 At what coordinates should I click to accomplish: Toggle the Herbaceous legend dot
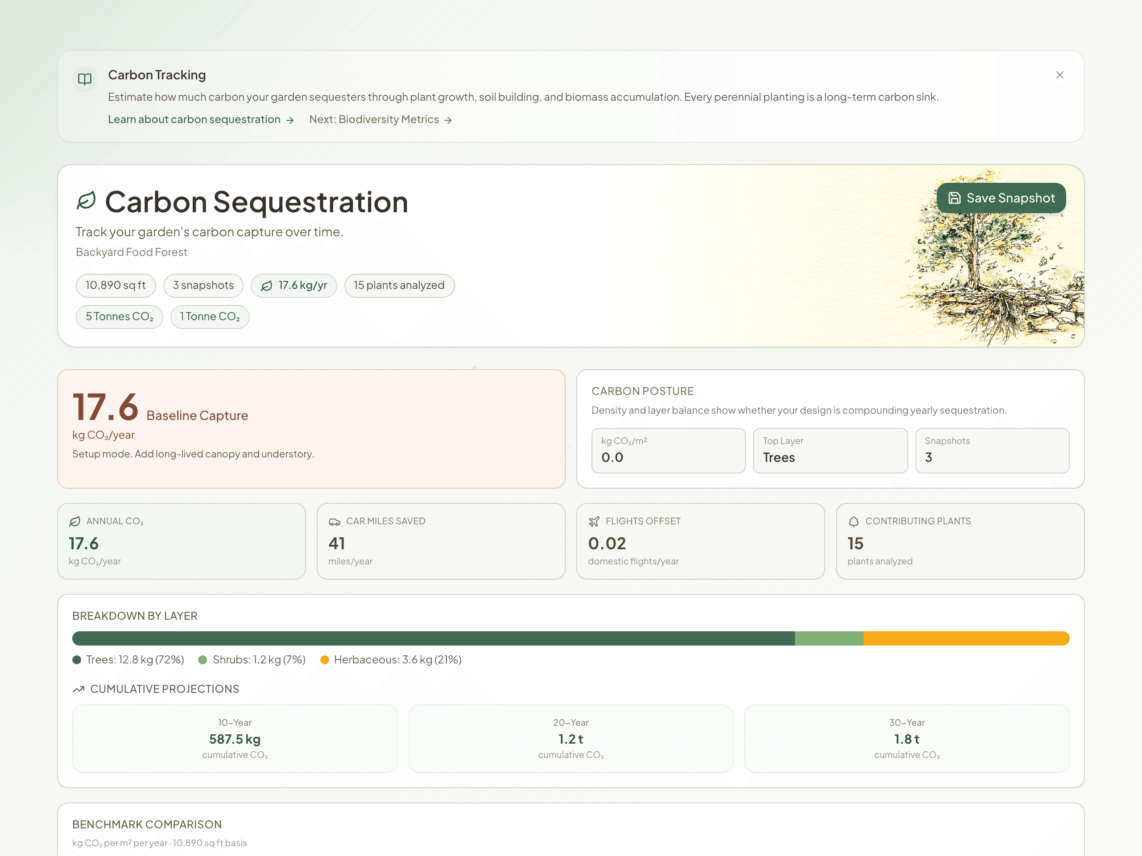[x=325, y=659]
